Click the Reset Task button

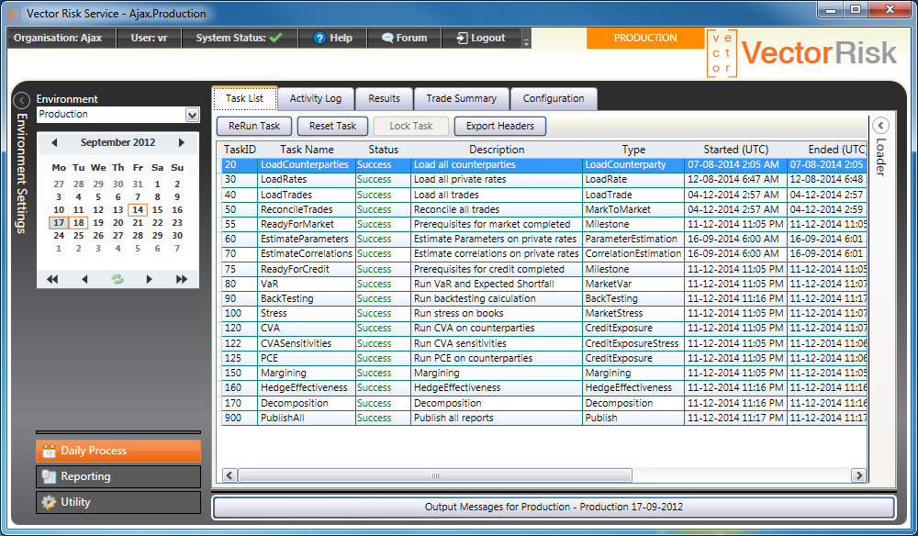[x=332, y=126]
